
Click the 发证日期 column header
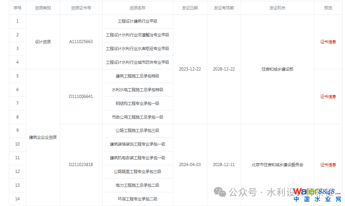pos(189,8)
